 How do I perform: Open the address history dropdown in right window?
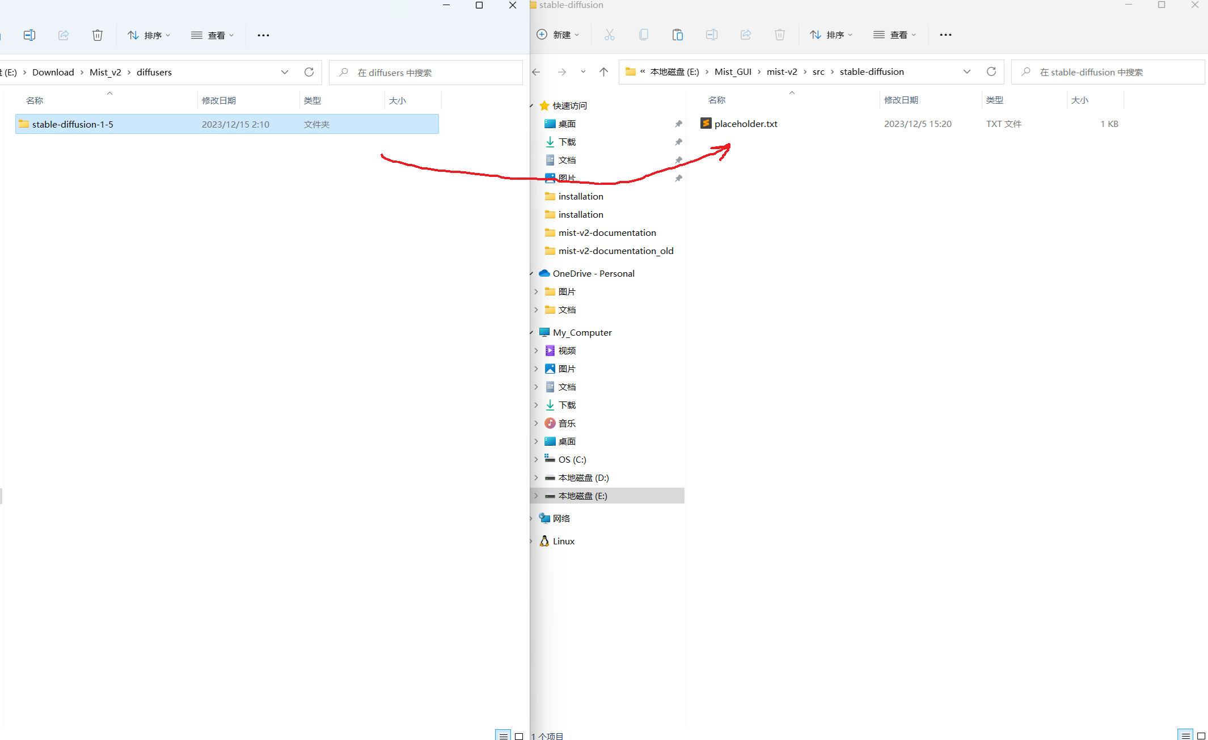[966, 71]
